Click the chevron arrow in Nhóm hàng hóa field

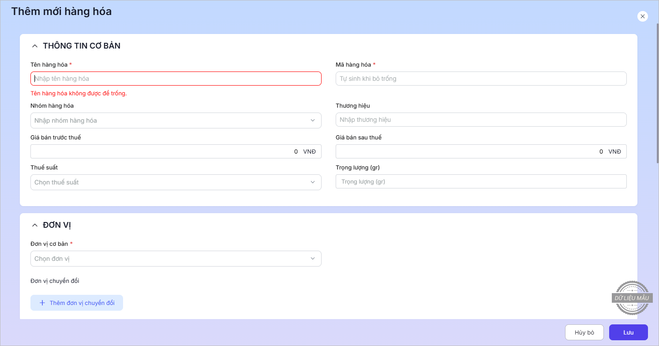pos(313,120)
